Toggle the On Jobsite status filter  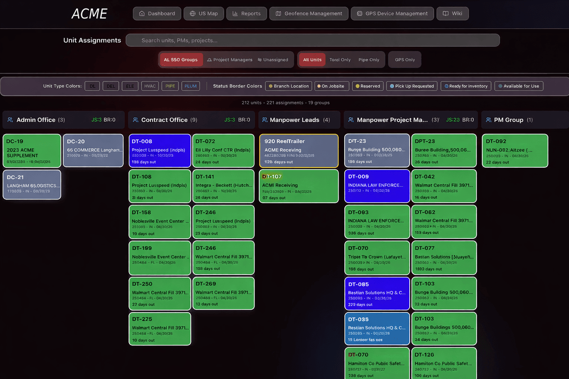click(331, 86)
